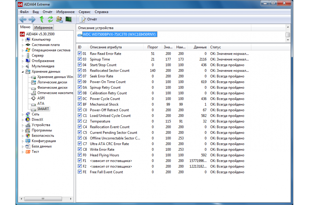This screenshot has width=309, height=205.
Task: Open the graph monitor toolbar icon
Action: click(x=68, y=19)
